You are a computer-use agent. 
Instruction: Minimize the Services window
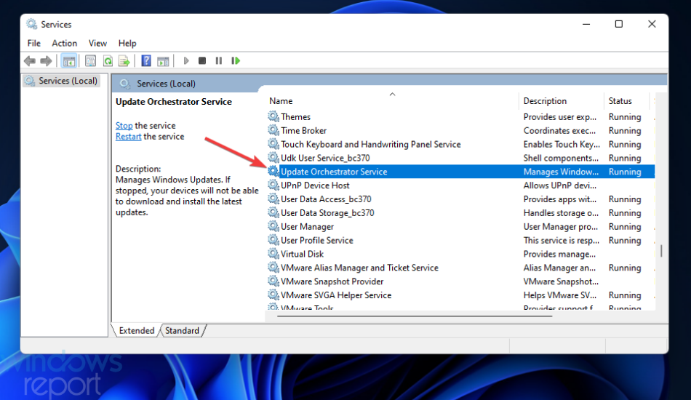(586, 24)
